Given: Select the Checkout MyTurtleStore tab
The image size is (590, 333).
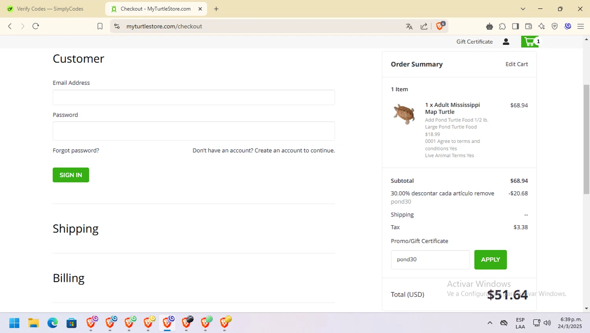Looking at the screenshot, I should pyautogui.click(x=156, y=9).
